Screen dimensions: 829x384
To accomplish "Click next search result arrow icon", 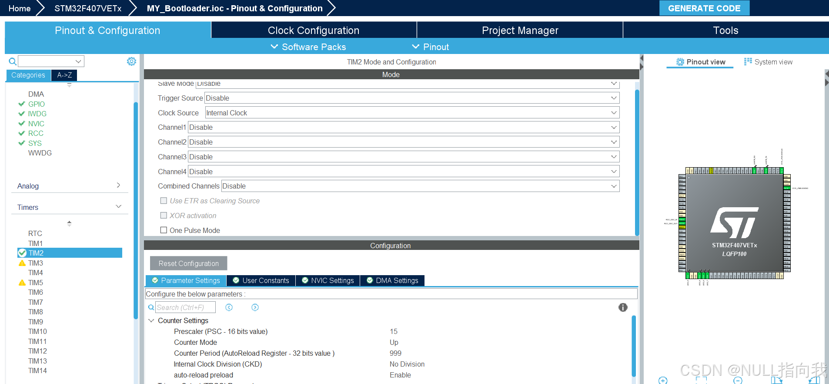I will tap(255, 307).
